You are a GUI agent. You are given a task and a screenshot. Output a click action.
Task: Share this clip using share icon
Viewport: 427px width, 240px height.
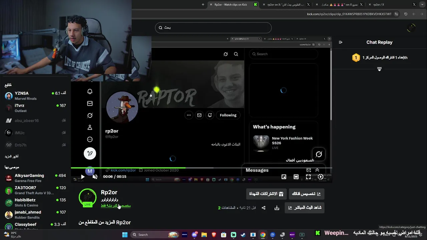tap(264, 208)
